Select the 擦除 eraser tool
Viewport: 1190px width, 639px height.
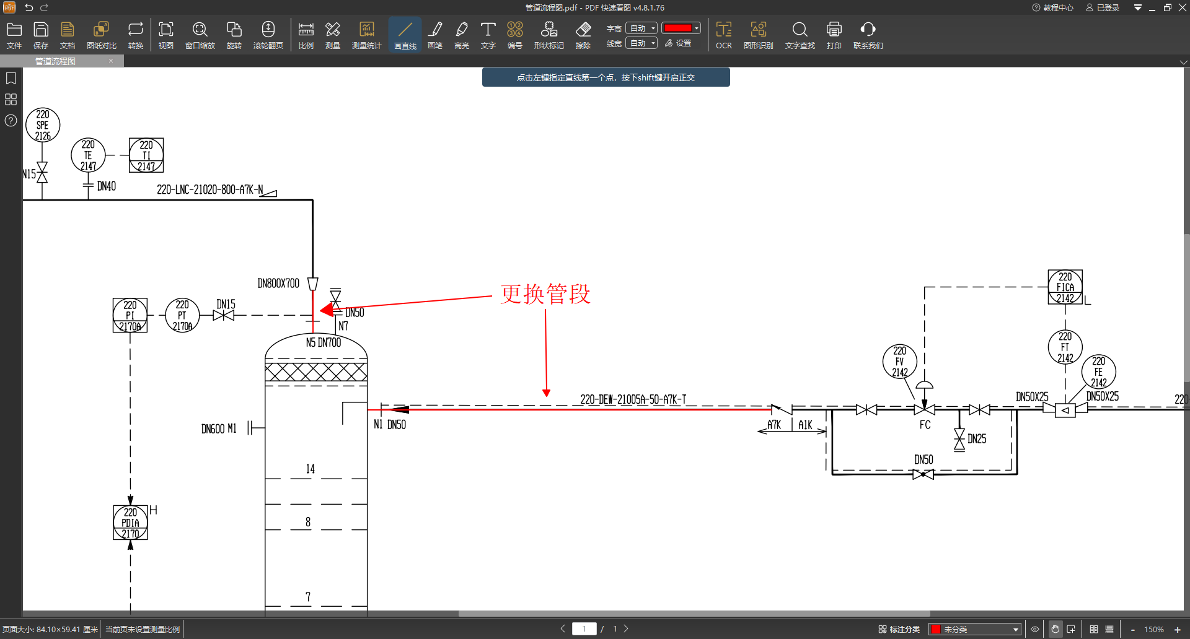pyautogui.click(x=583, y=35)
